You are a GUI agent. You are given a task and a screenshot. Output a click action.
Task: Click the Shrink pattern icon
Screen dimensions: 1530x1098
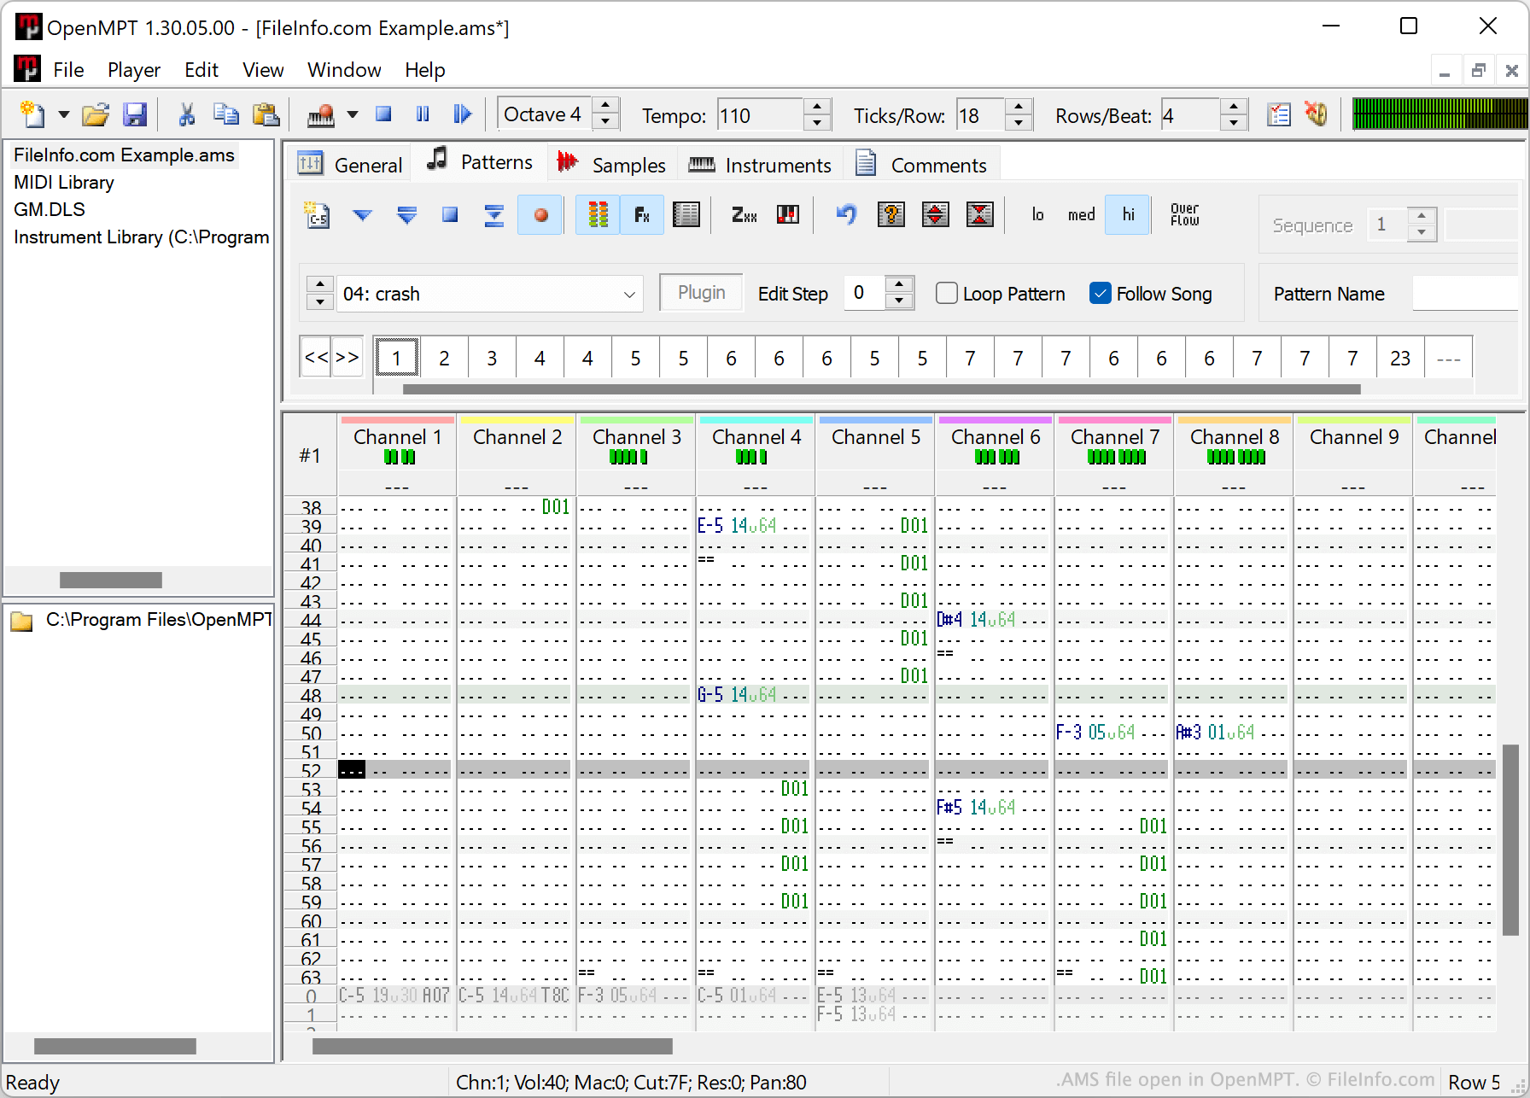coord(979,215)
